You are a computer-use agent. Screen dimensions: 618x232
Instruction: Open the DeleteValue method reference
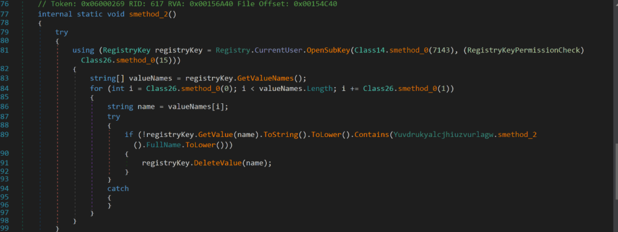217,163
